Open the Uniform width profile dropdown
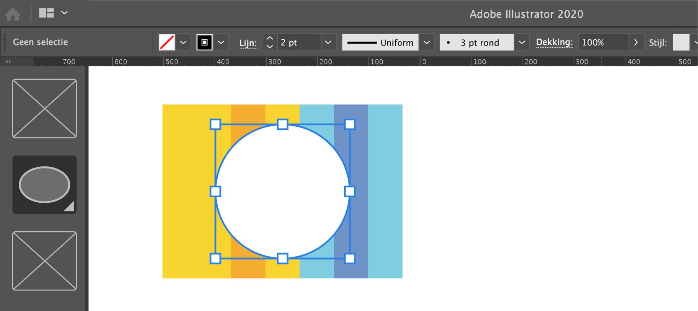The height and width of the screenshot is (311, 698). tap(427, 42)
